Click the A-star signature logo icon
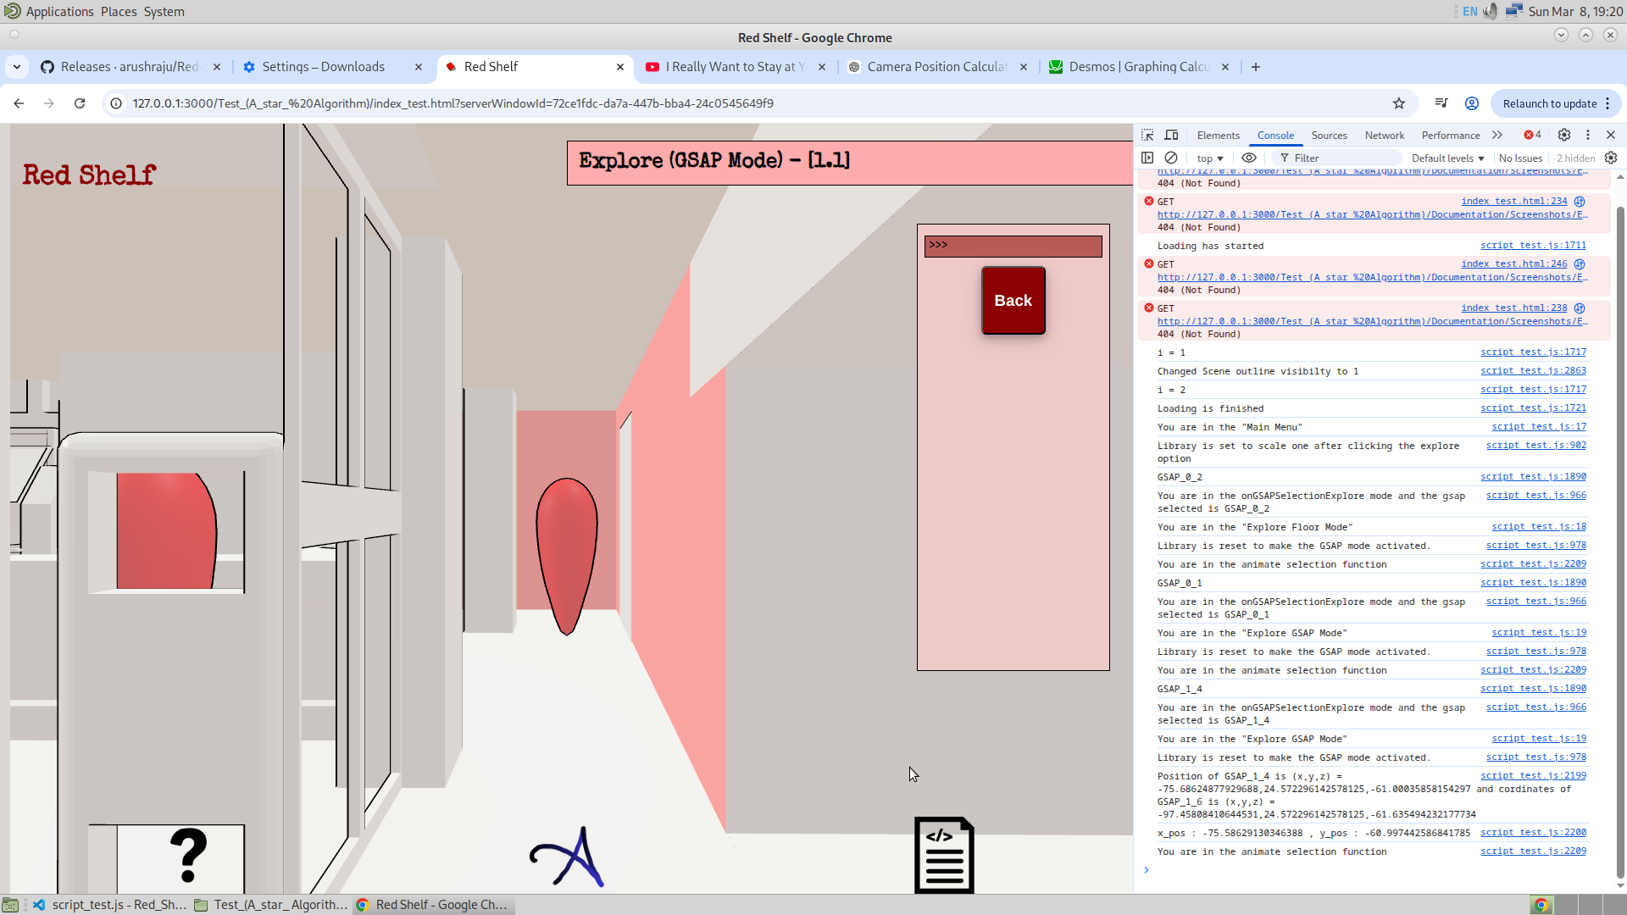Screen dimensions: 1627x915 pyautogui.click(x=568, y=857)
